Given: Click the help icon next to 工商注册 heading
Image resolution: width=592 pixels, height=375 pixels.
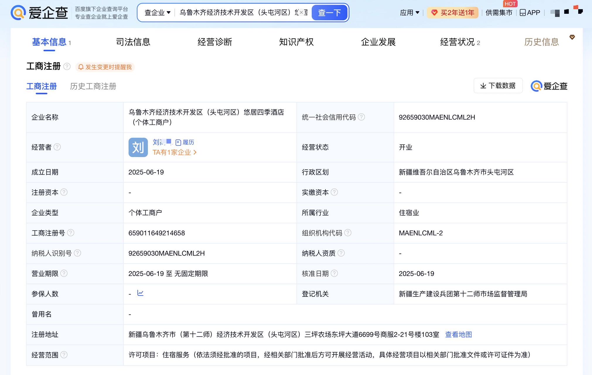Looking at the screenshot, I should click(x=67, y=67).
